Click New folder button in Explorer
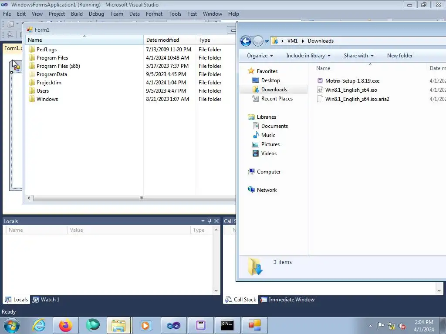 (x=400, y=56)
